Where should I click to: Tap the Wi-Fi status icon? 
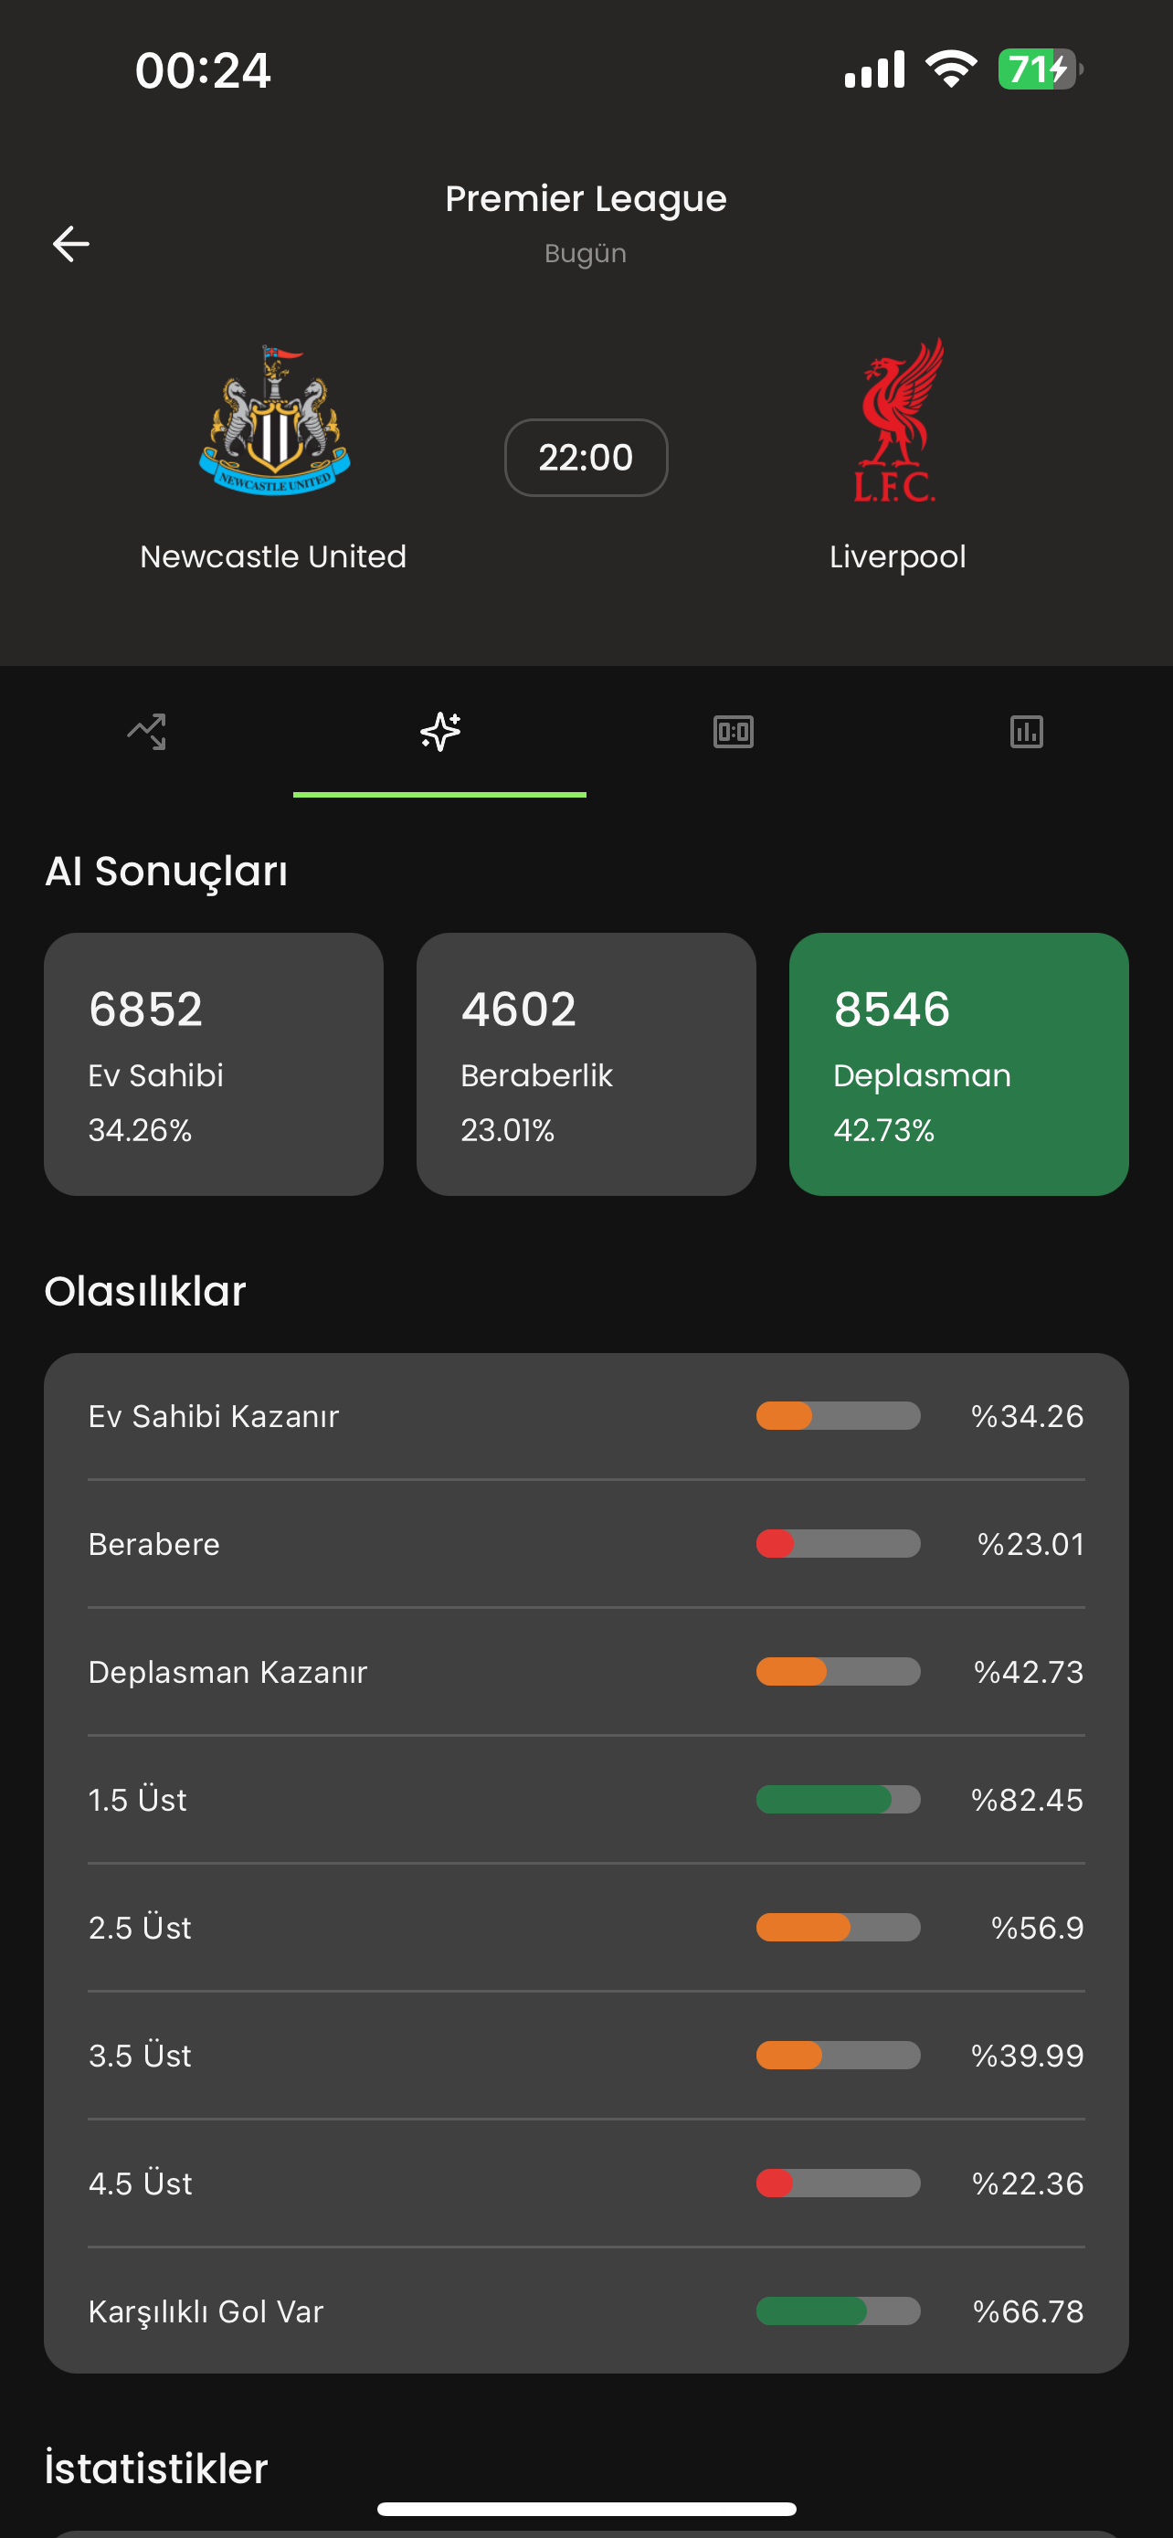click(950, 70)
